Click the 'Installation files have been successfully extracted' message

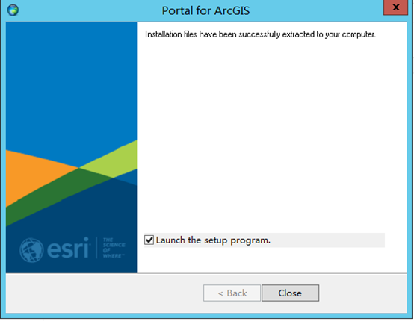point(260,34)
